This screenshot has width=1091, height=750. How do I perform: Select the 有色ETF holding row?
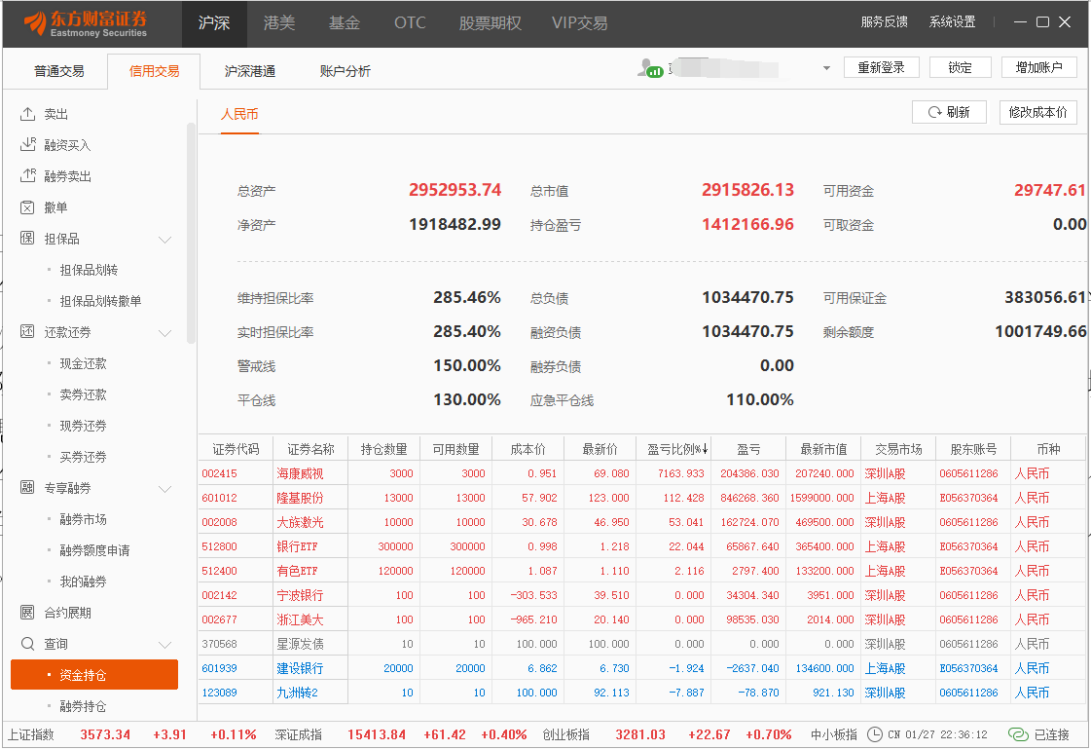pos(641,571)
